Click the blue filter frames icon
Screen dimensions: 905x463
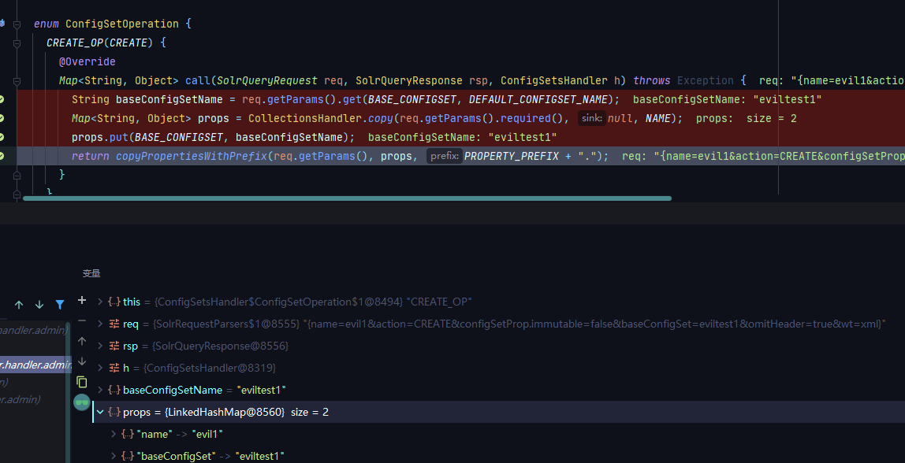click(60, 305)
